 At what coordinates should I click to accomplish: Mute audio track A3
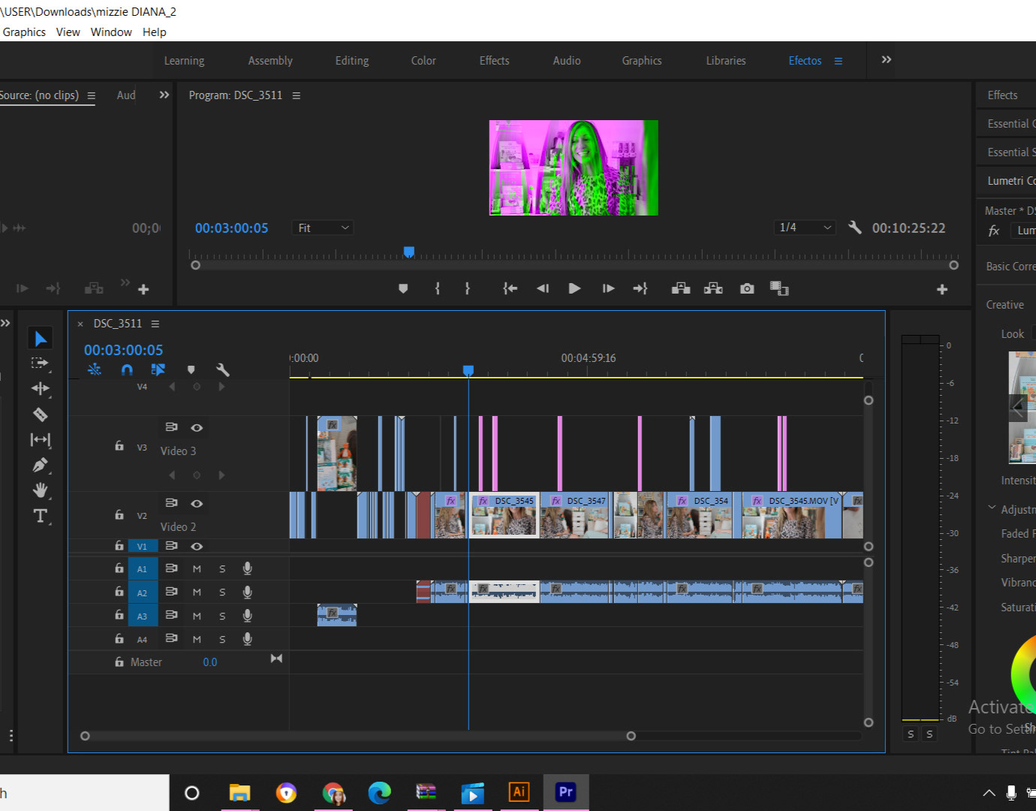pos(197,617)
